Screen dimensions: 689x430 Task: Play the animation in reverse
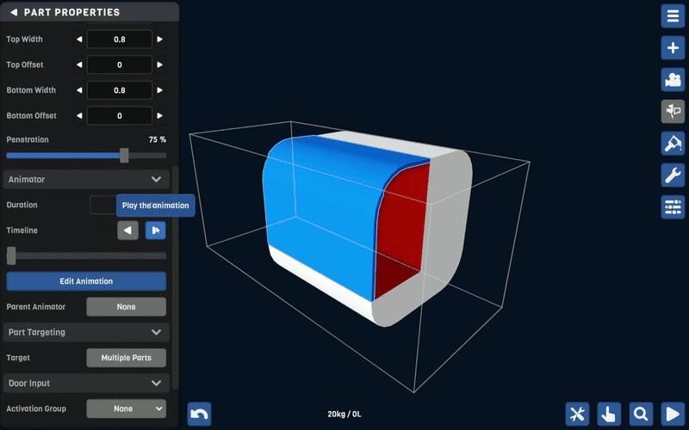(x=127, y=230)
